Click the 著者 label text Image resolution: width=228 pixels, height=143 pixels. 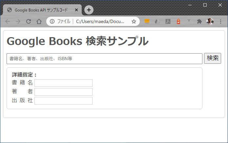point(22,91)
